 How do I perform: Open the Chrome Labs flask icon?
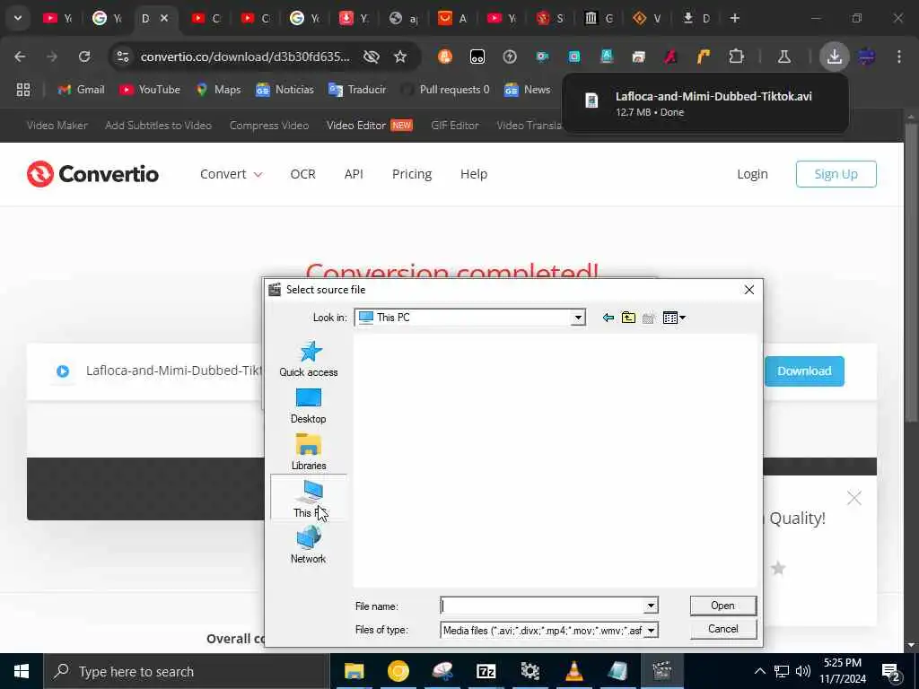pyautogui.click(x=783, y=57)
